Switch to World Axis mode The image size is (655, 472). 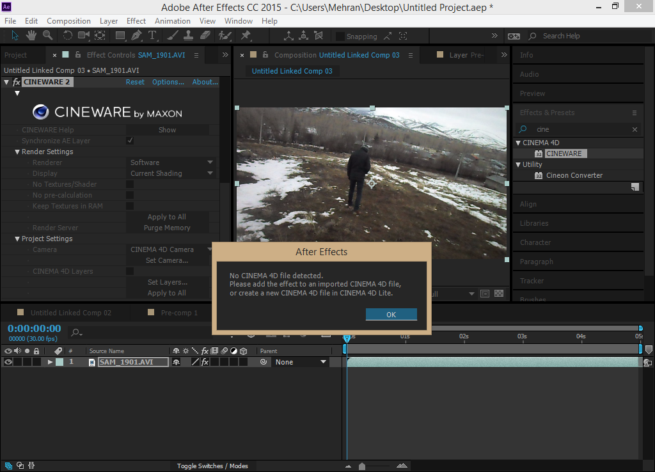point(304,36)
